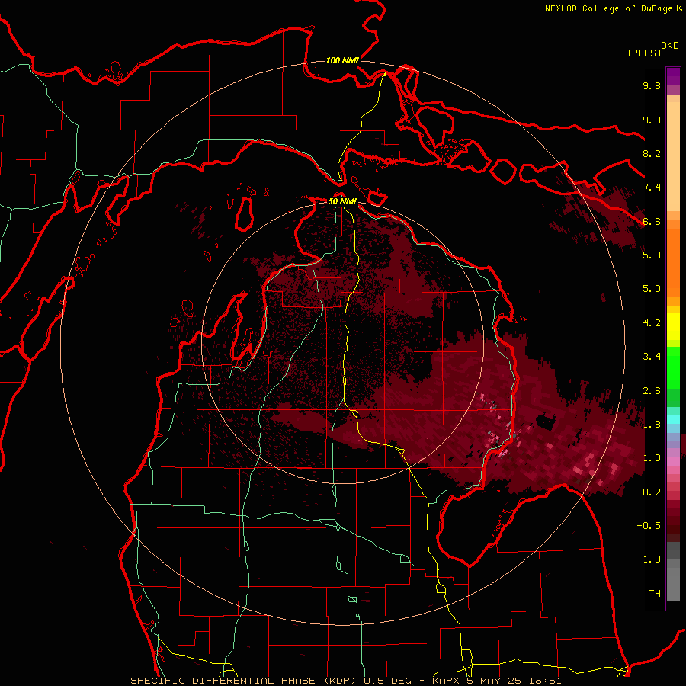Select the 6.6 scale value
Viewport: 686px width, 686px height.
tap(652, 221)
